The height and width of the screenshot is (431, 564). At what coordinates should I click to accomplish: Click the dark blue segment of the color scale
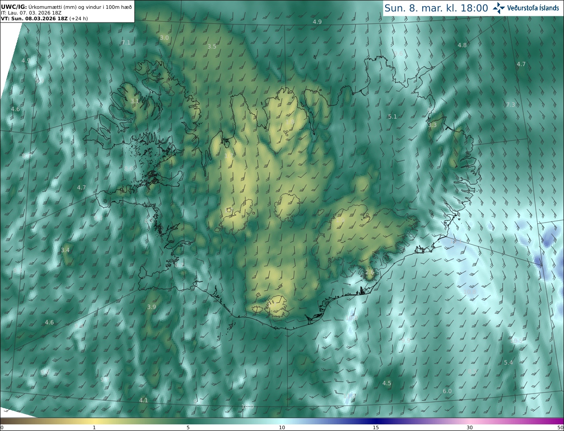point(376,421)
